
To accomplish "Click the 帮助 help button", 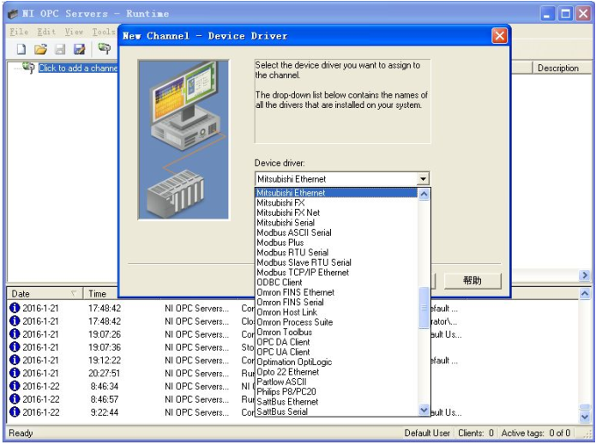I will click(473, 280).
